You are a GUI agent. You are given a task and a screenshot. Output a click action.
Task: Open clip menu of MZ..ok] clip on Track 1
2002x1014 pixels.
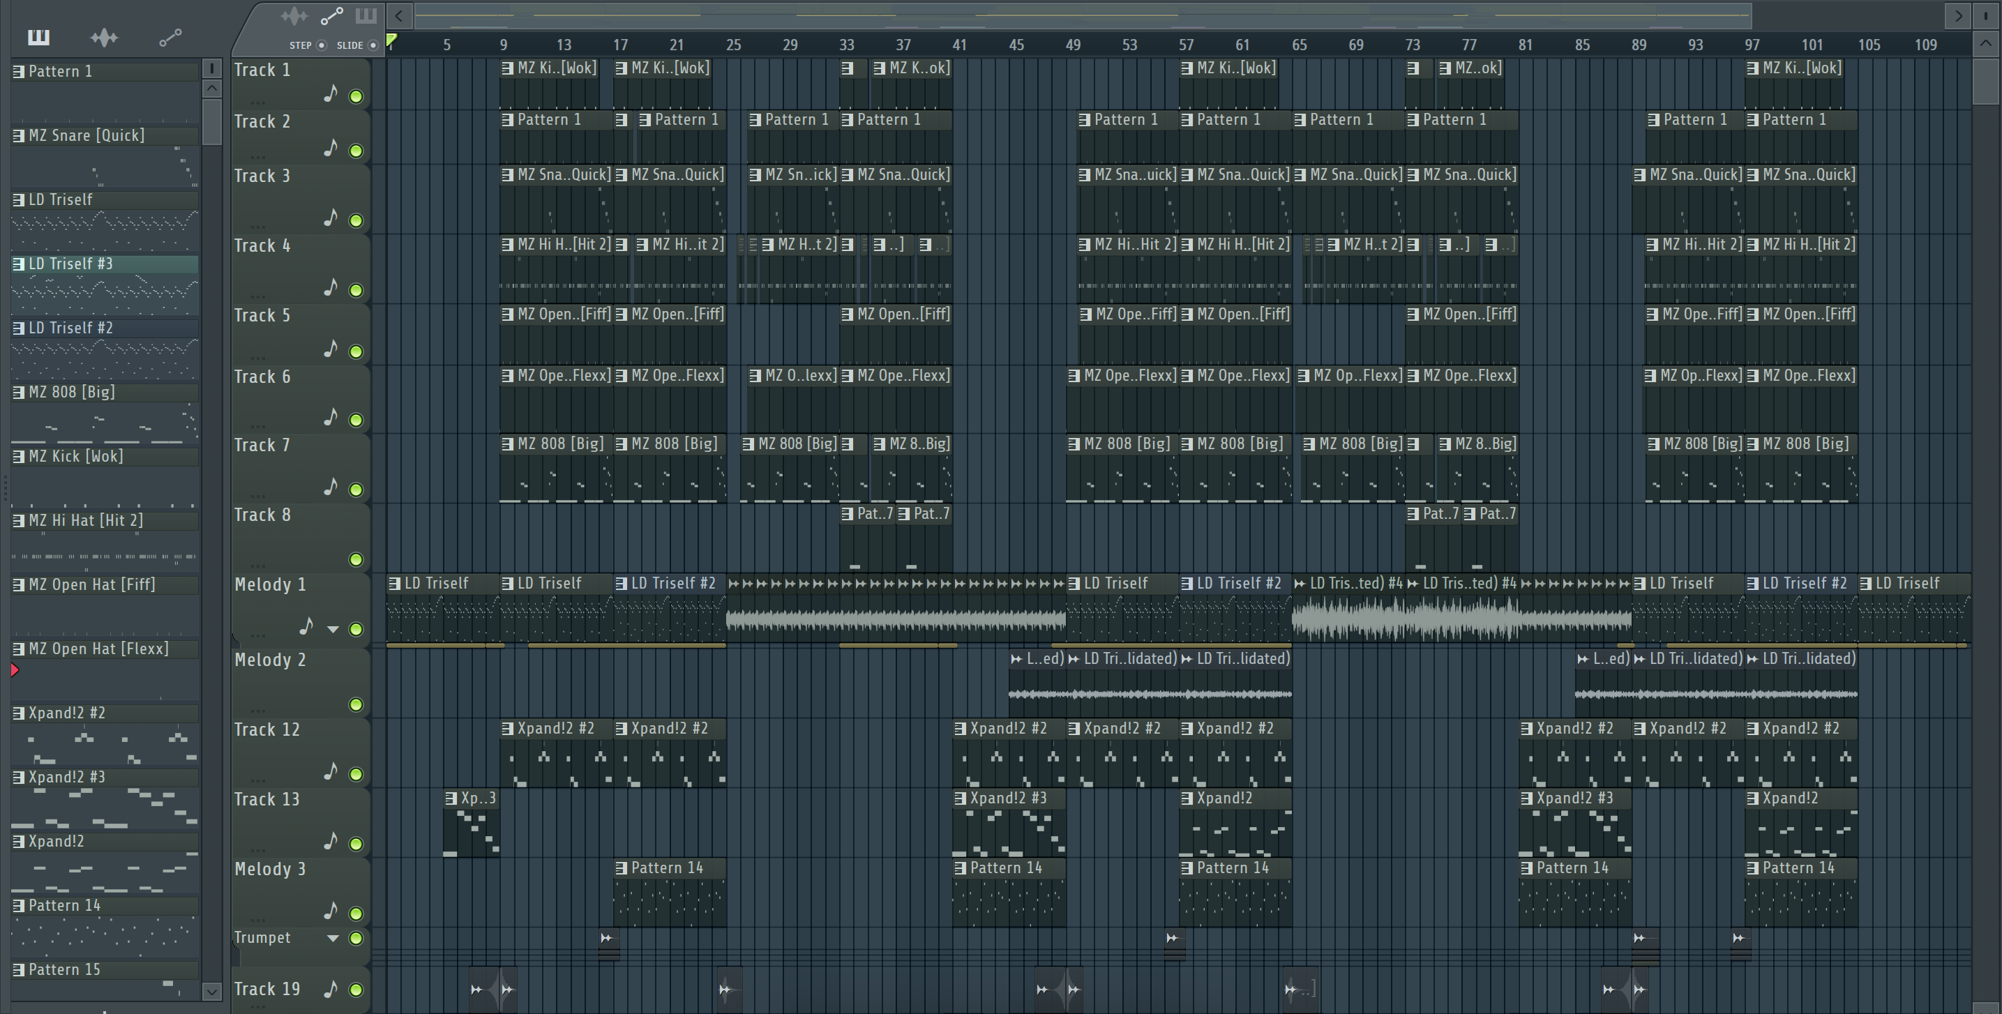tap(1445, 68)
